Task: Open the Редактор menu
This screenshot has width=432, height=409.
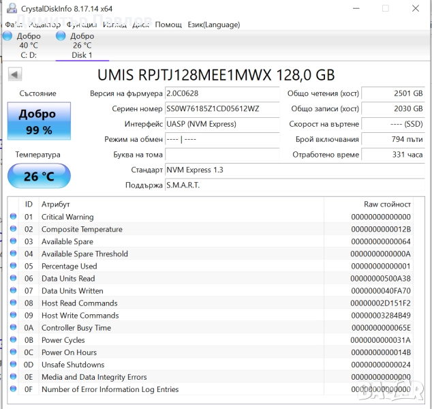Action: (45, 25)
